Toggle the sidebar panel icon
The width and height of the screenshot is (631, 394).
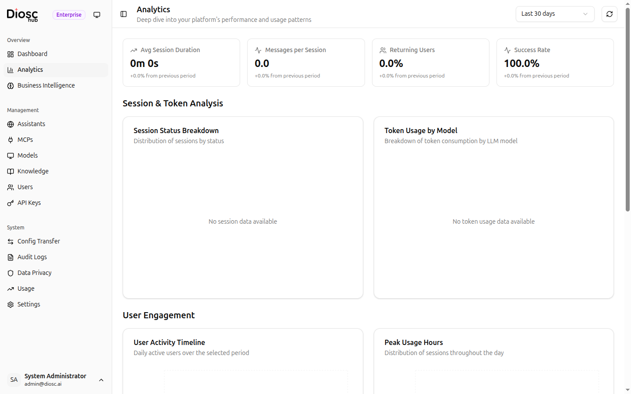[124, 14]
